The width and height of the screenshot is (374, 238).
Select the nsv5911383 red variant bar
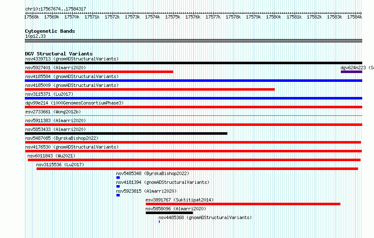coord(193,125)
